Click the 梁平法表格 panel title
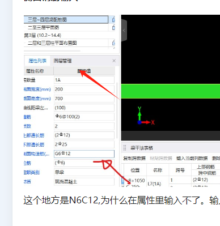Viewport: 220px width, 226px height. tap(141, 148)
